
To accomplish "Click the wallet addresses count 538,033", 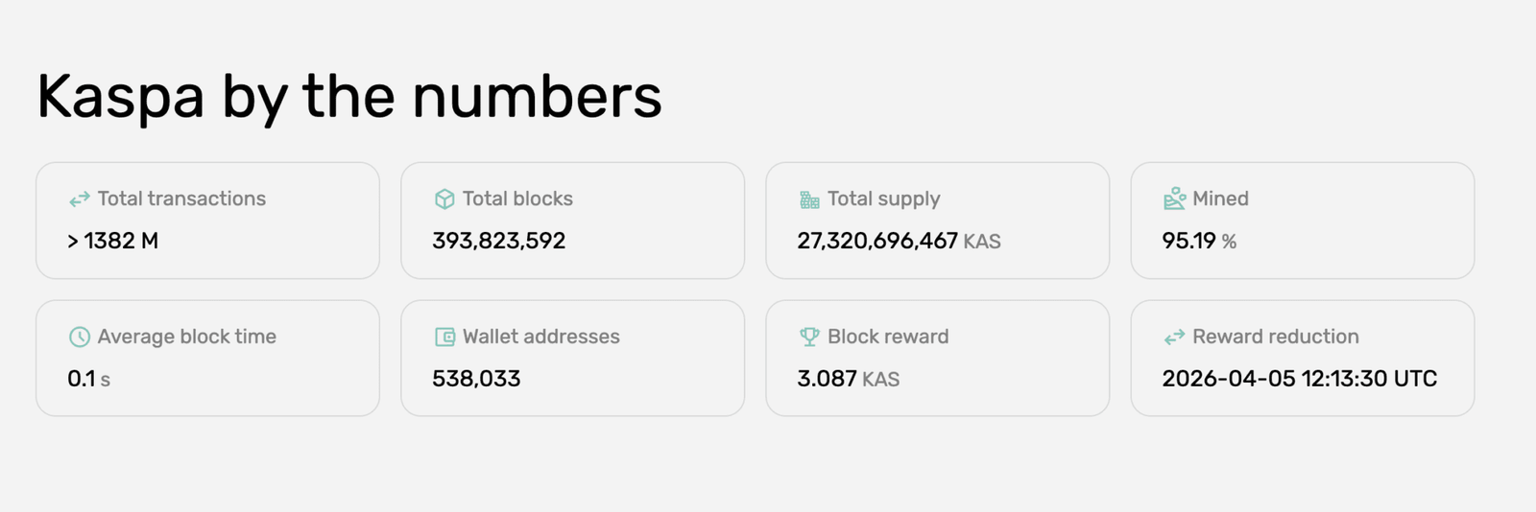I will tap(476, 379).
